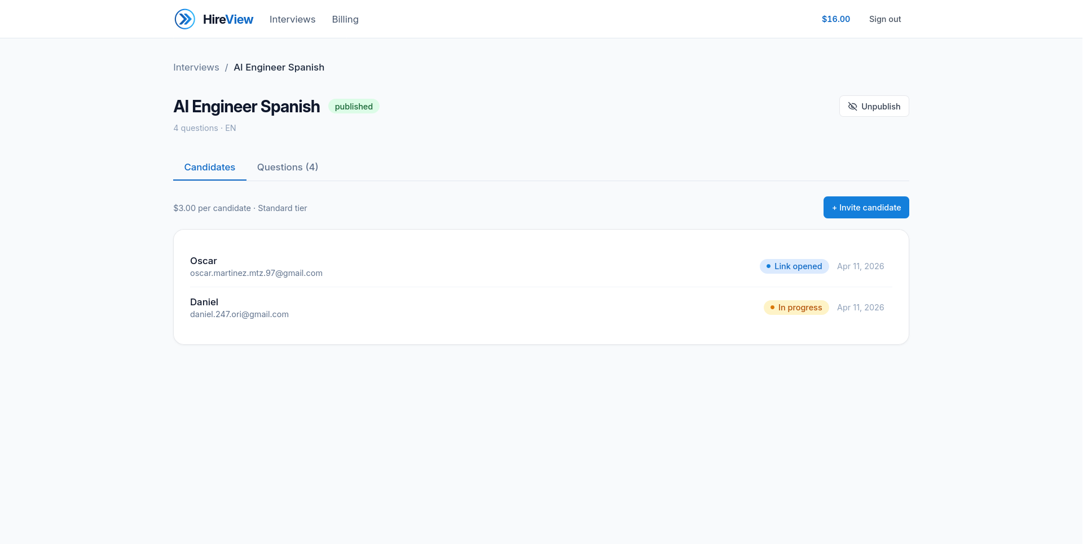The width and height of the screenshot is (1083, 544).
Task: Switch to the Questions tab
Action: coord(287,167)
